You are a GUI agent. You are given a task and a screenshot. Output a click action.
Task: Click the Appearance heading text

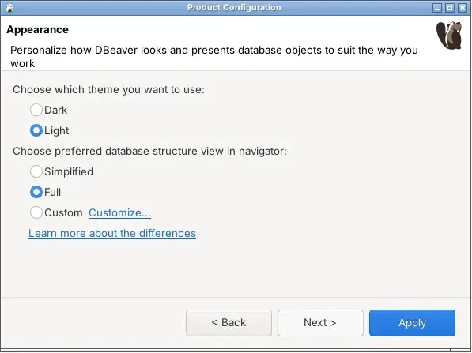pyautogui.click(x=38, y=30)
